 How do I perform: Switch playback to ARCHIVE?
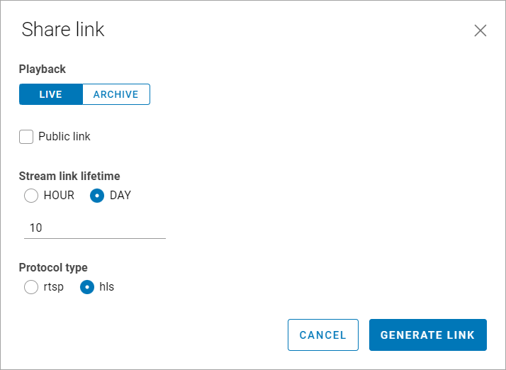tap(116, 94)
